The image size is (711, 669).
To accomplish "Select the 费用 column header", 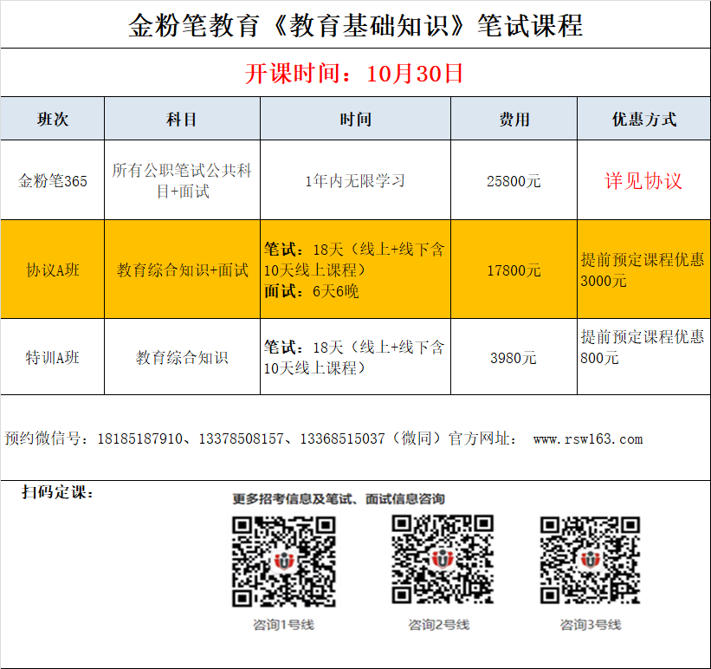I will click(514, 120).
